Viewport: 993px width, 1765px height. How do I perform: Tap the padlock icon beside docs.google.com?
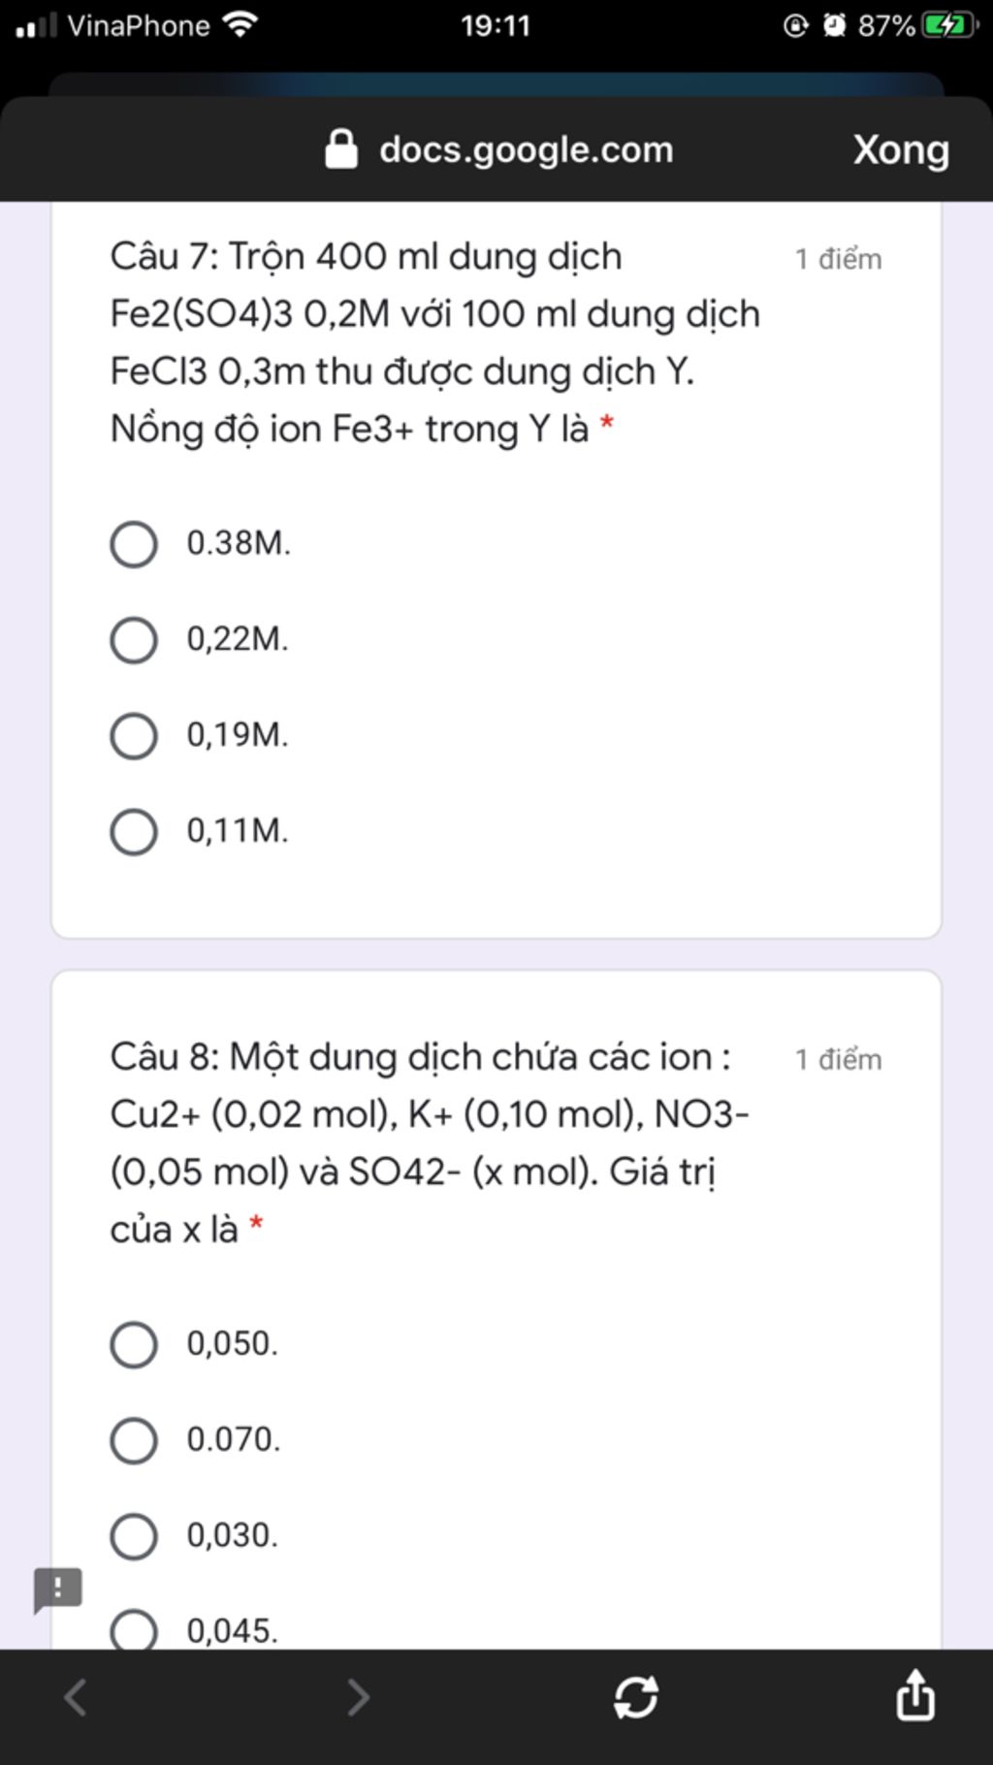pos(340,149)
